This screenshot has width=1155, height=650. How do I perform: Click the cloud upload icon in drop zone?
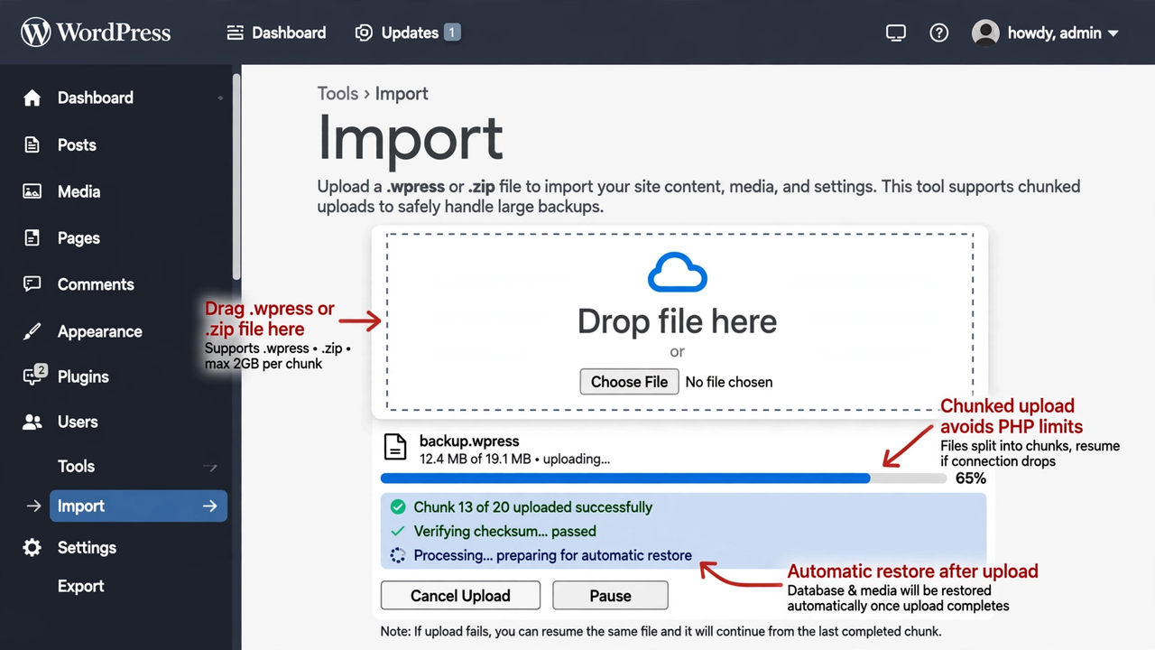677,273
